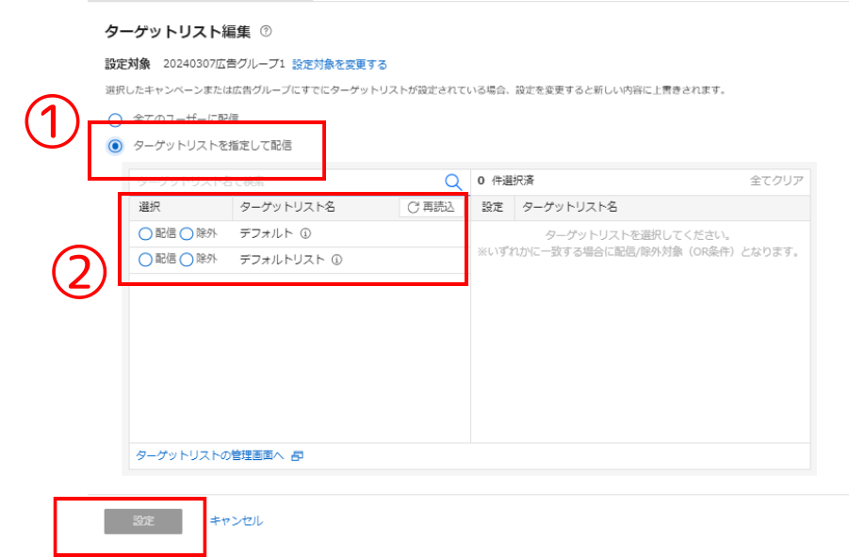The height and width of the screenshot is (557, 849).
Task: Select ターゲットリストを指定して配信 radio option
Action: coord(115,146)
